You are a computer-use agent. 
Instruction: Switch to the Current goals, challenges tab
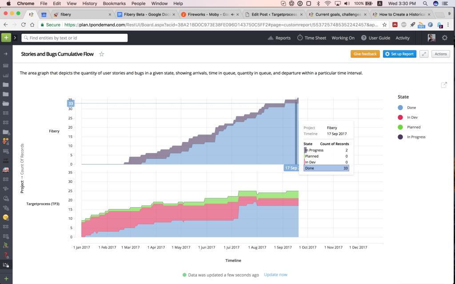click(338, 14)
